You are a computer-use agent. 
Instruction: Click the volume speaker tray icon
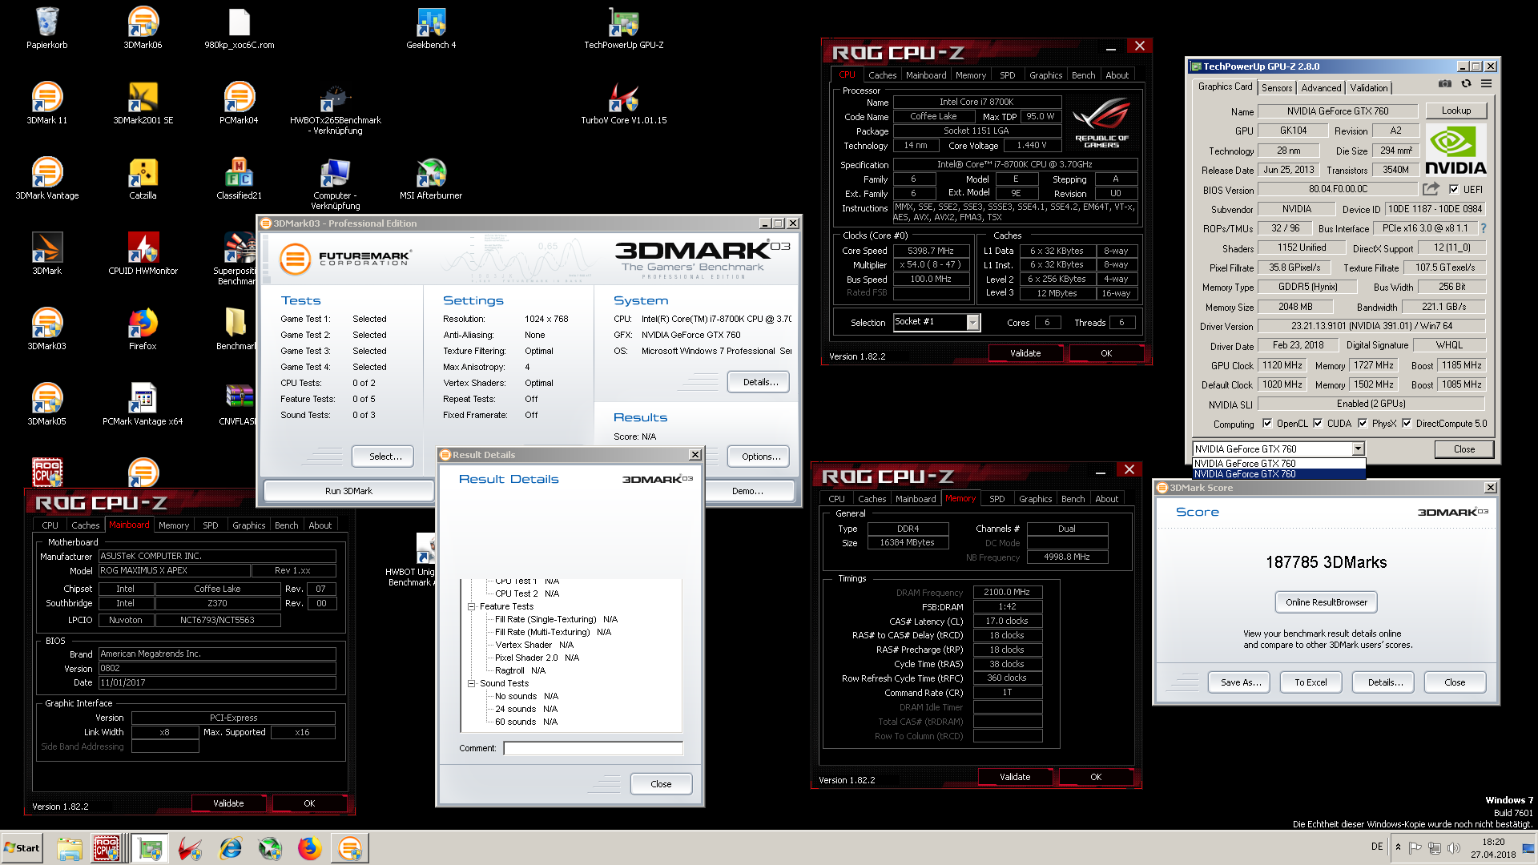click(x=1453, y=847)
